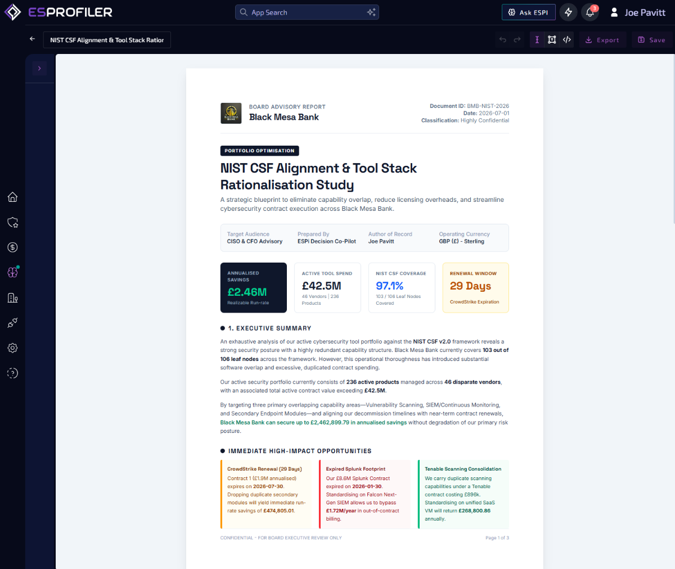Viewport: 675px width, 569px height.
Task: Click the Confidential board review footer text
Action: 281,538
